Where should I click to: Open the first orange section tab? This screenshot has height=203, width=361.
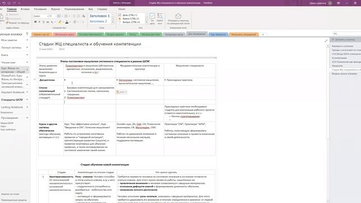(42, 34)
